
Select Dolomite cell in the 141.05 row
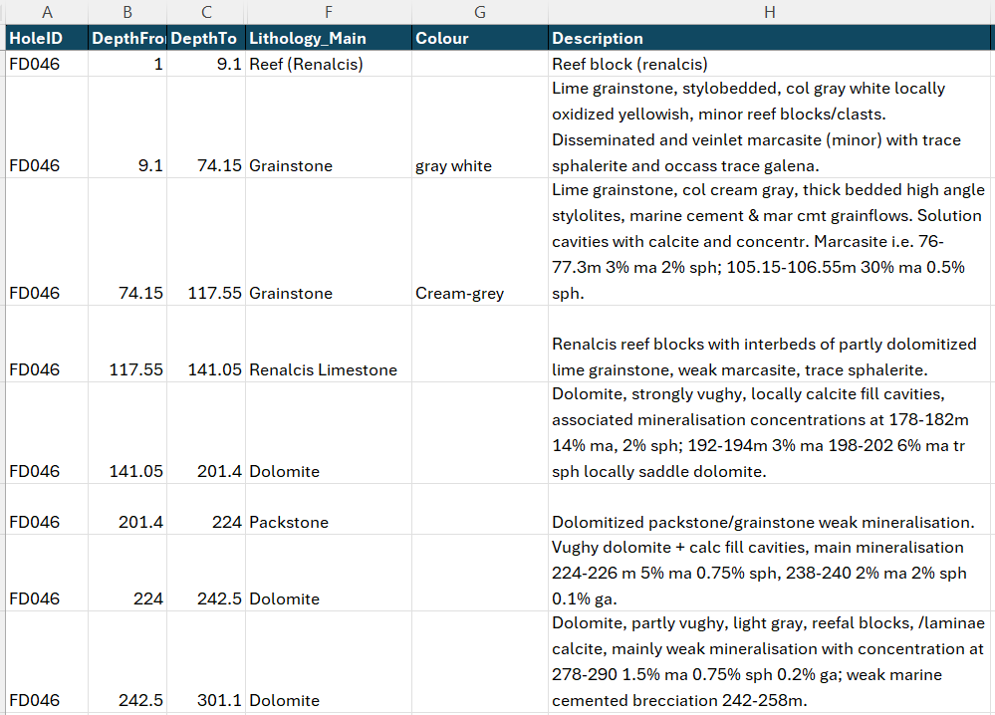pyautogui.click(x=329, y=433)
